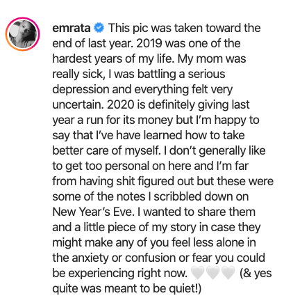Click the blue verified badge
The image size is (284, 305).
click(99, 28)
